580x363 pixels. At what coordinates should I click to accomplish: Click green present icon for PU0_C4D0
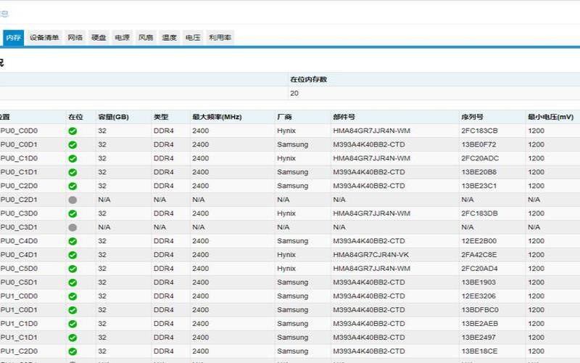73,241
